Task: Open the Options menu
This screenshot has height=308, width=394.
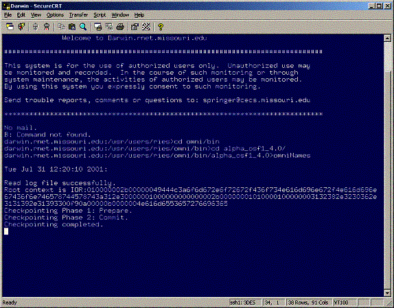Action: point(55,15)
